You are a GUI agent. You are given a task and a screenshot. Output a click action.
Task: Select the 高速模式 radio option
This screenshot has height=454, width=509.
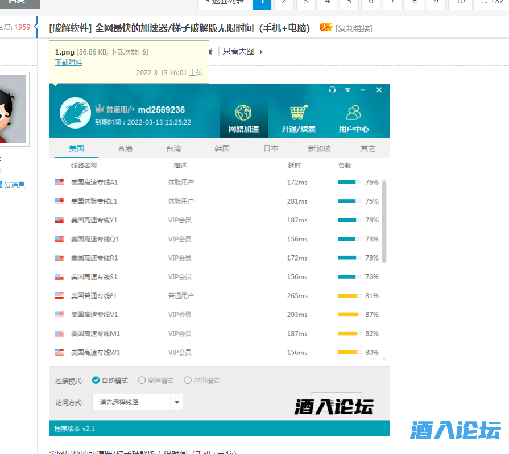pyautogui.click(x=142, y=381)
